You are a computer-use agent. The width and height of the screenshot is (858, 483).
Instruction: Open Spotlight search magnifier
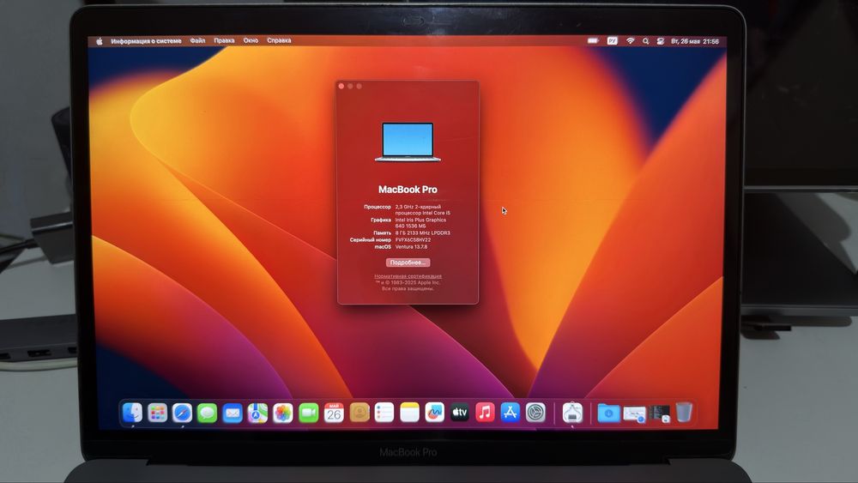(646, 41)
